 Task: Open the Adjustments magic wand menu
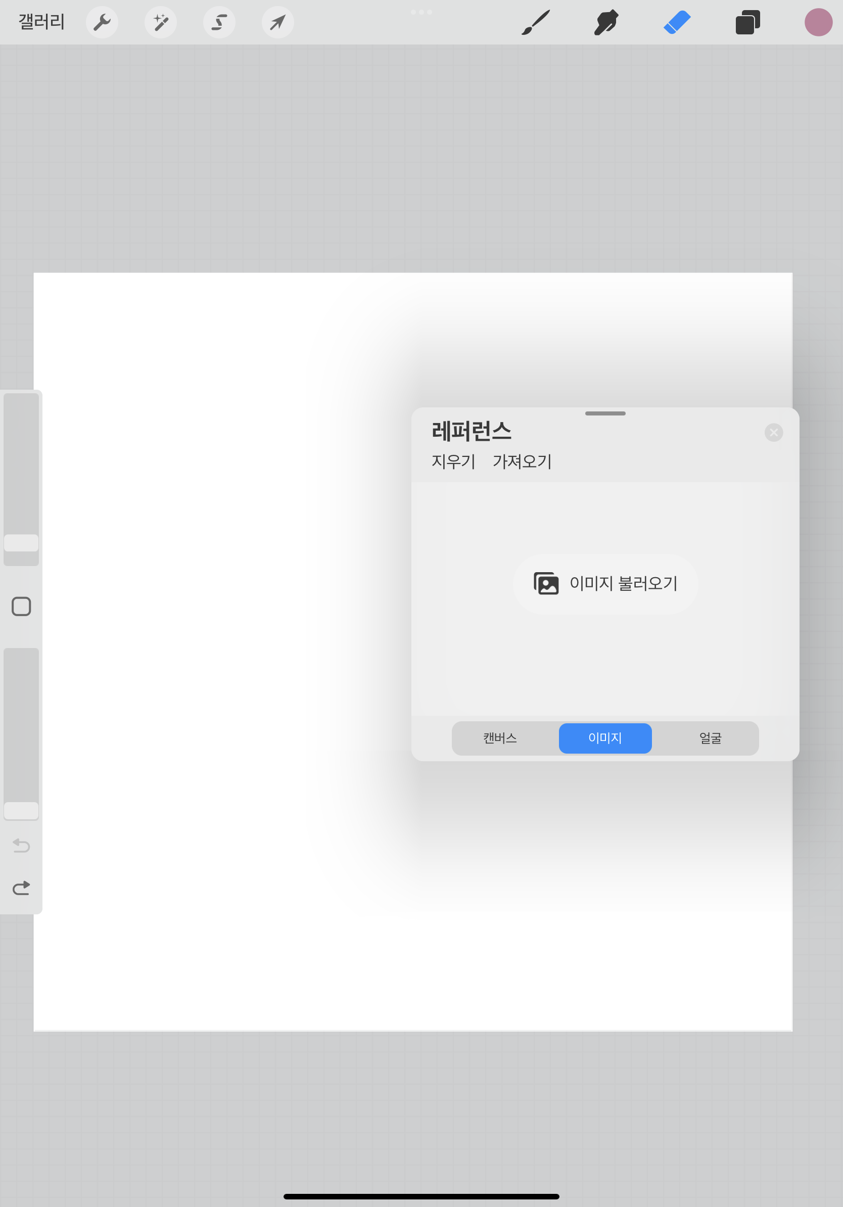coord(160,22)
